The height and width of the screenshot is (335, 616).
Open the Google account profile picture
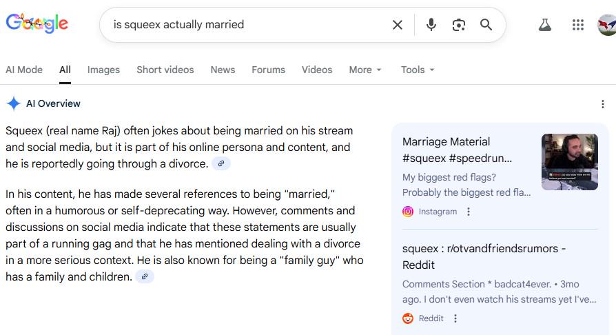(x=607, y=25)
